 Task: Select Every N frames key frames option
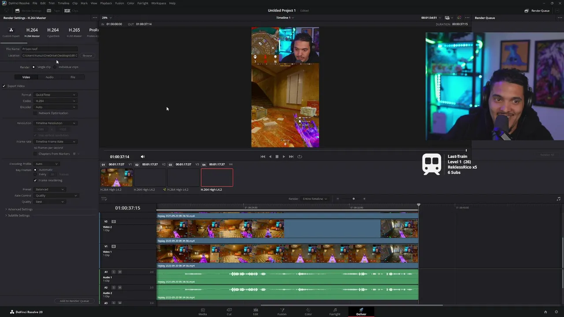[x=35, y=174]
